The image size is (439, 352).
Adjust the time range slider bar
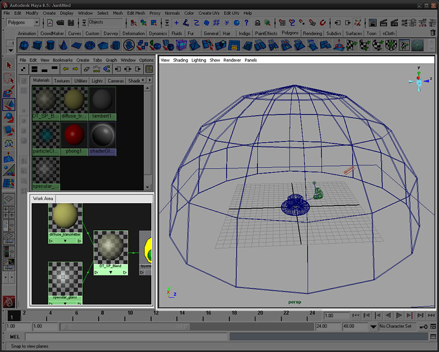[125, 326]
